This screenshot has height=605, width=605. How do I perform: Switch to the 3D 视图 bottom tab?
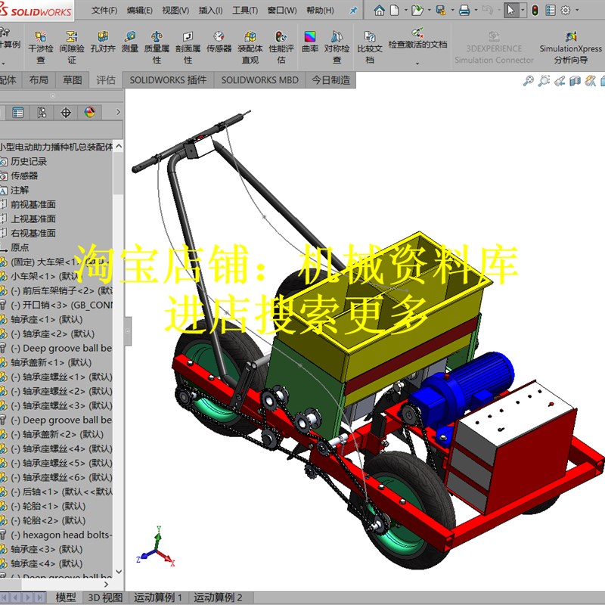(x=105, y=597)
